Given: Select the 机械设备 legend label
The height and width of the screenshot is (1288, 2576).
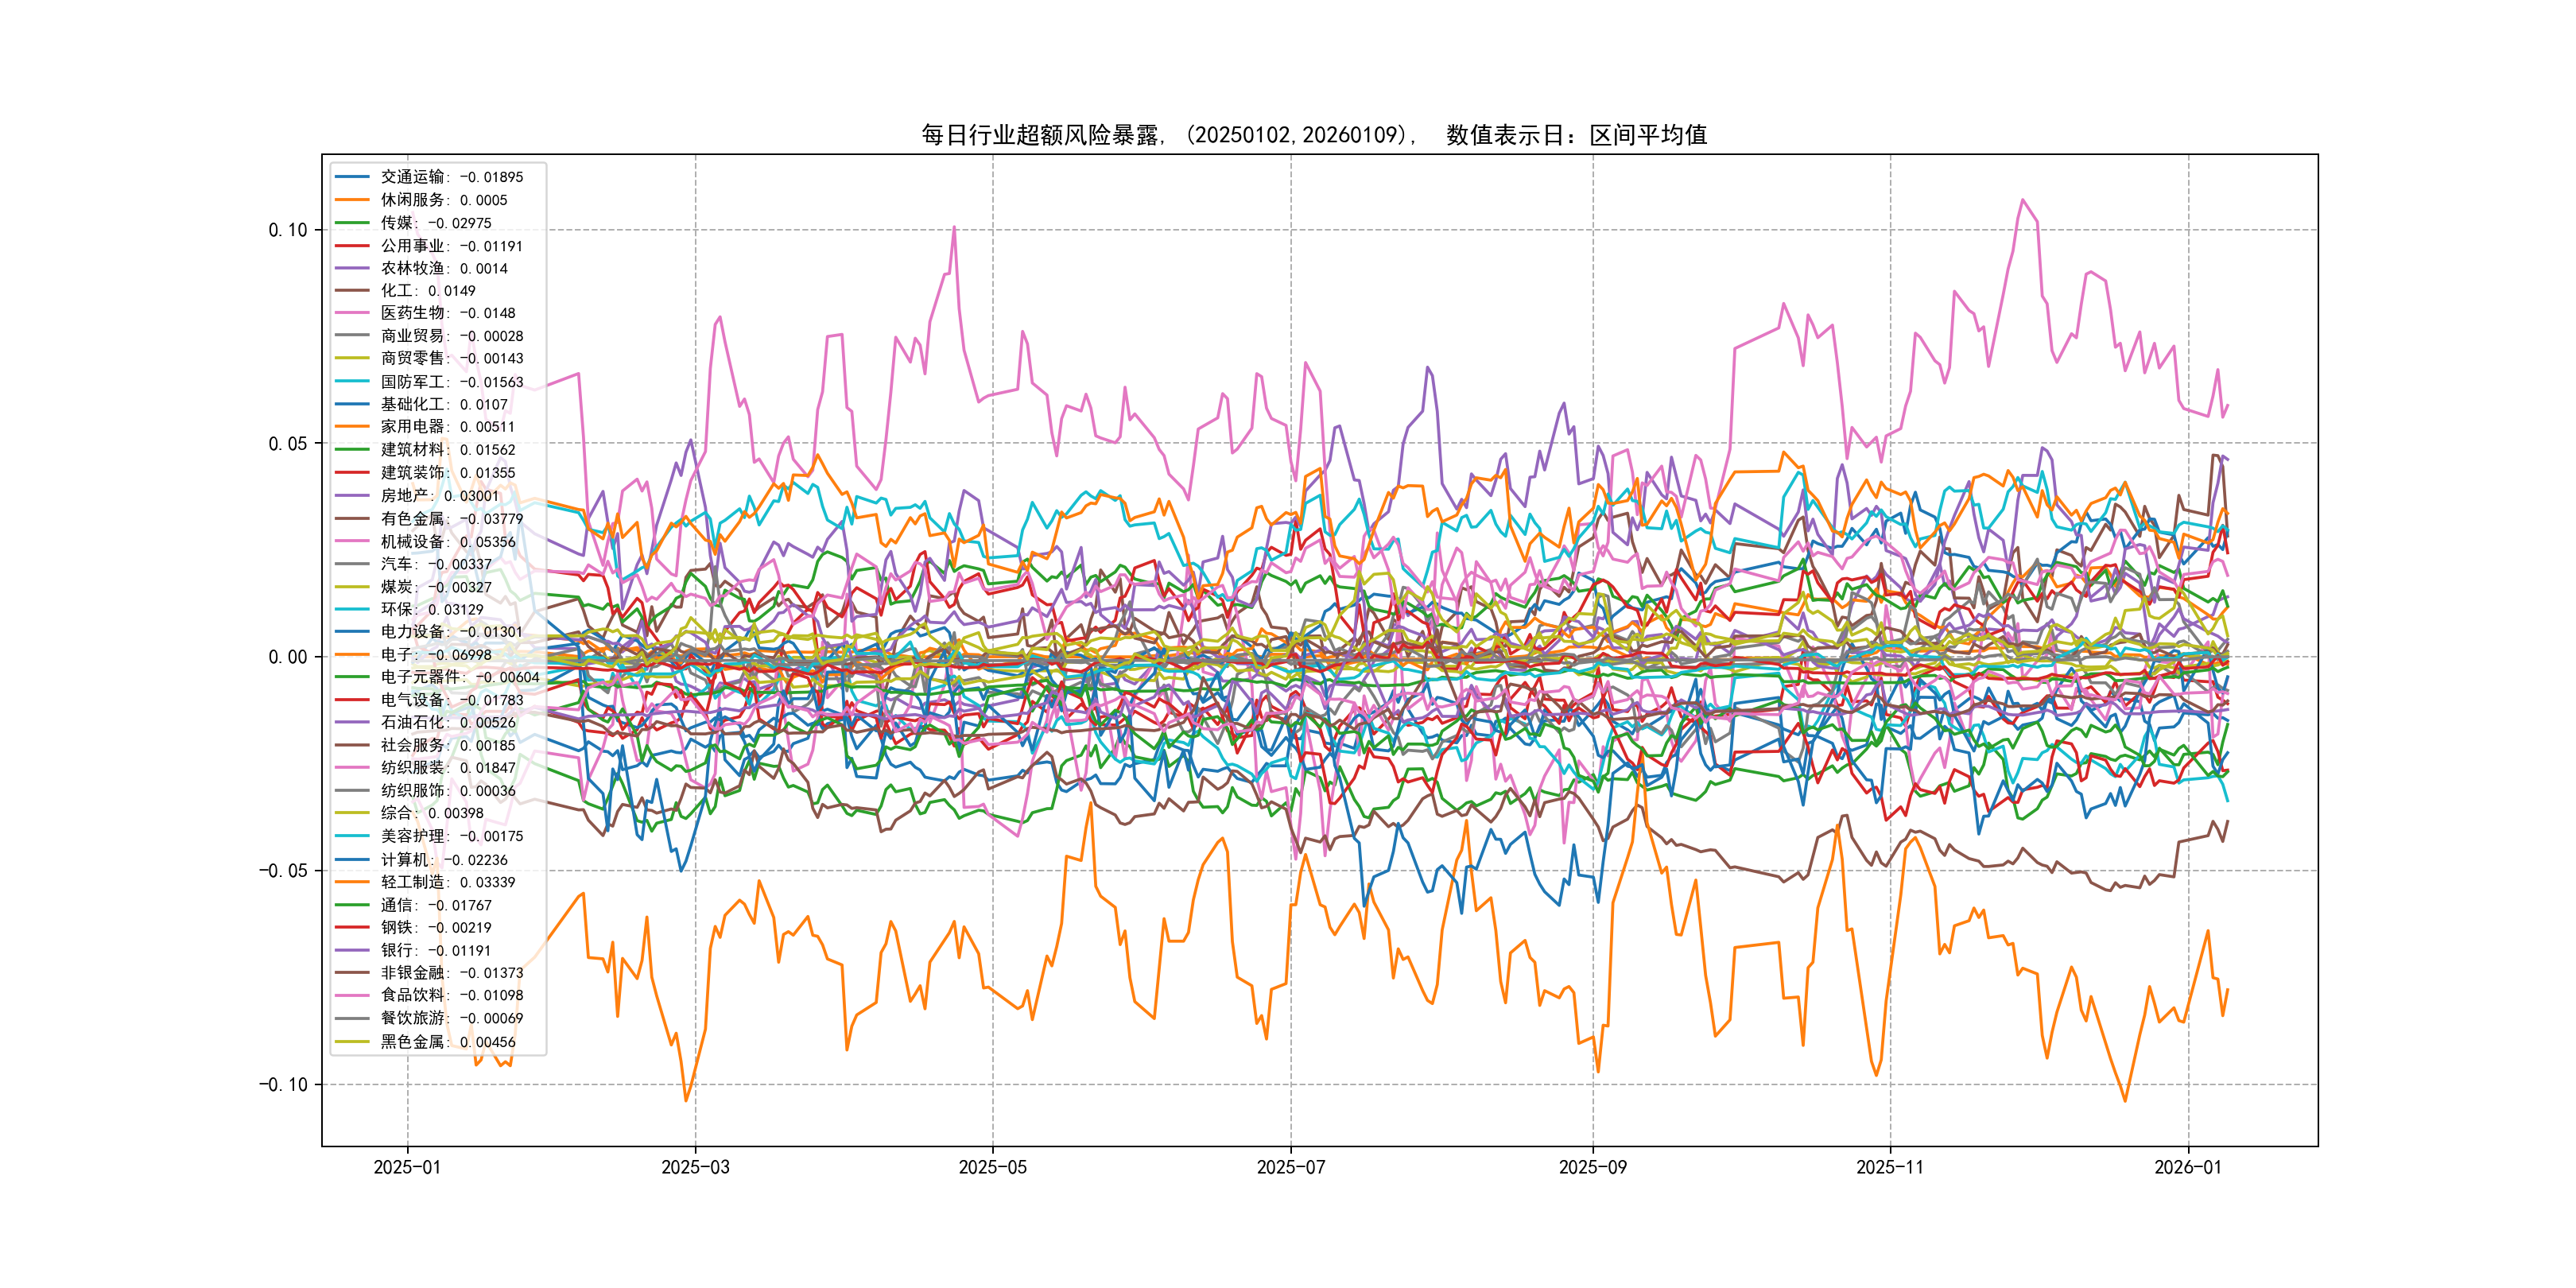Looking at the screenshot, I should pos(448,542).
